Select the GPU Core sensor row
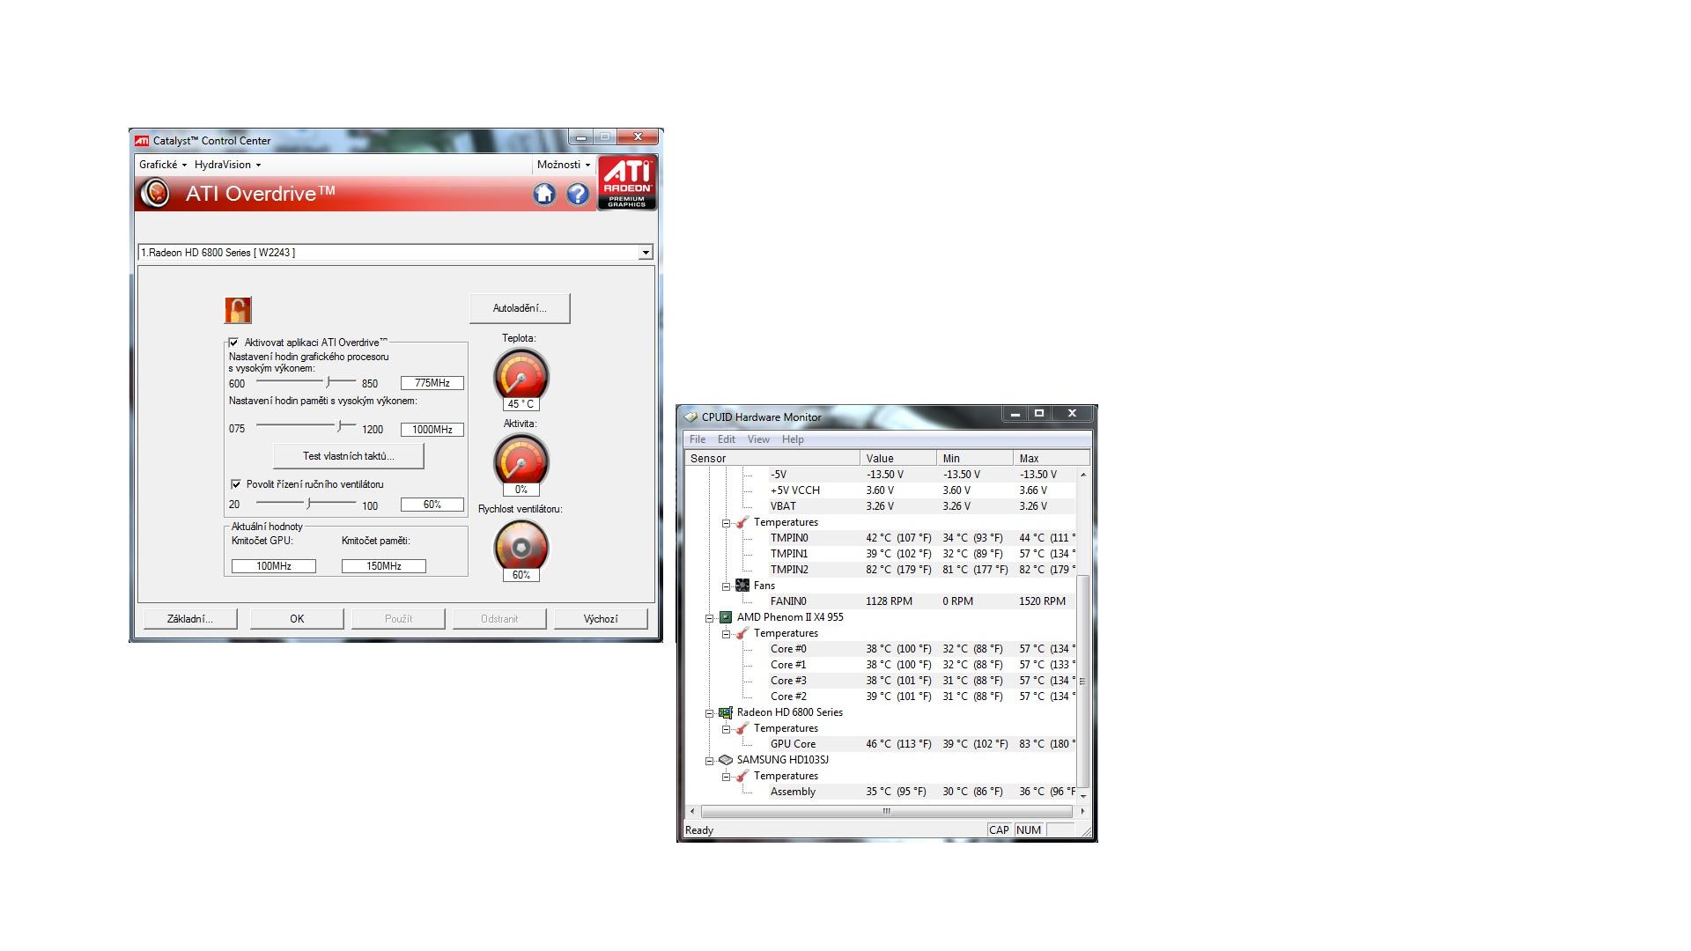The image size is (1691, 951). click(881, 744)
